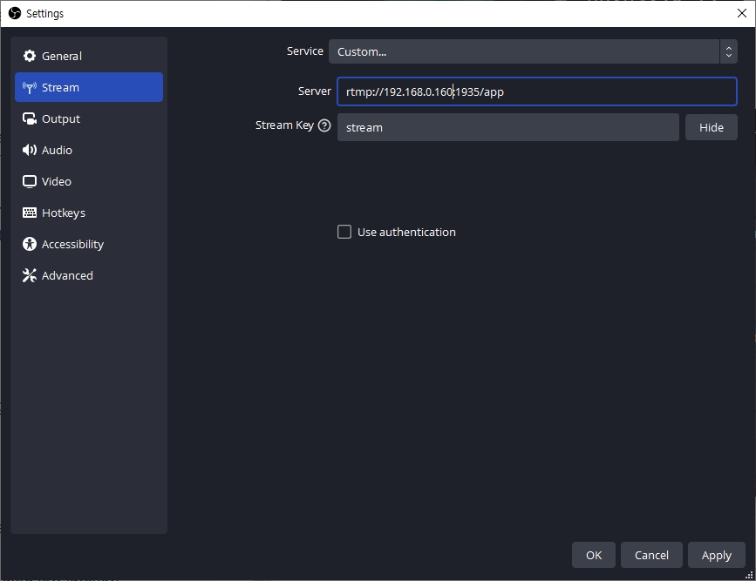This screenshot has width=756, height=581.
Task: Open the Service dropdown showing Custom...
Action: click(523, 51)
